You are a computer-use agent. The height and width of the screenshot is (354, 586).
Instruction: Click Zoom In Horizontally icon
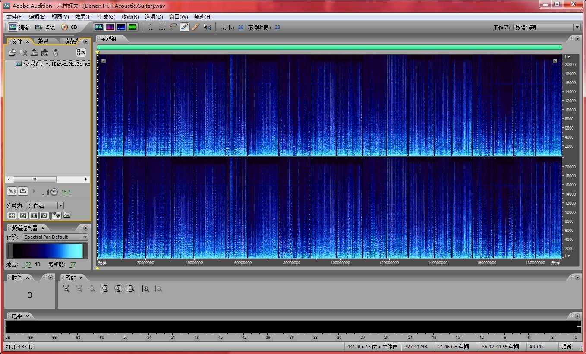click(66, 289)
